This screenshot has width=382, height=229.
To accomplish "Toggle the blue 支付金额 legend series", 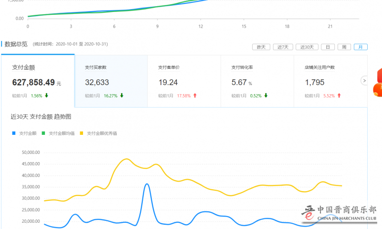I will tap(24, 133).
